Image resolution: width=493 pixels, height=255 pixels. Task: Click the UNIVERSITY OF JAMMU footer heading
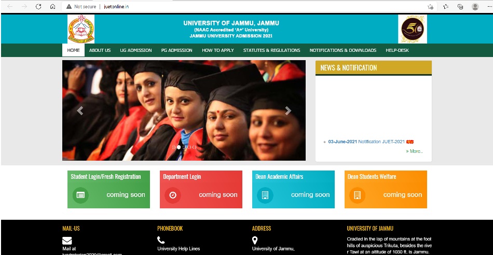click(x=370, y=229)
